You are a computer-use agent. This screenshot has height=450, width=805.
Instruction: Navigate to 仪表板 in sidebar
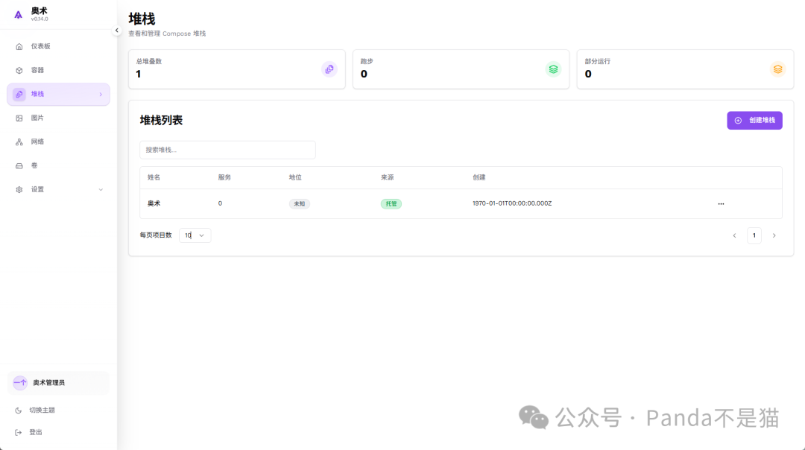coord(58,47)
